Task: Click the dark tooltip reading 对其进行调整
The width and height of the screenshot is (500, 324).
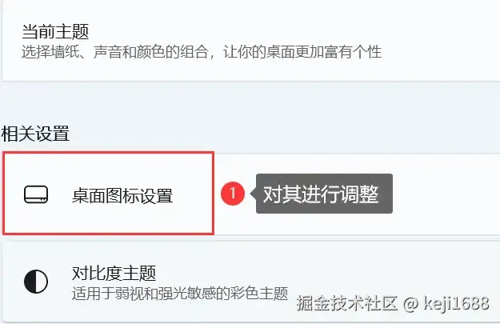Action: [x=324, y=194]
